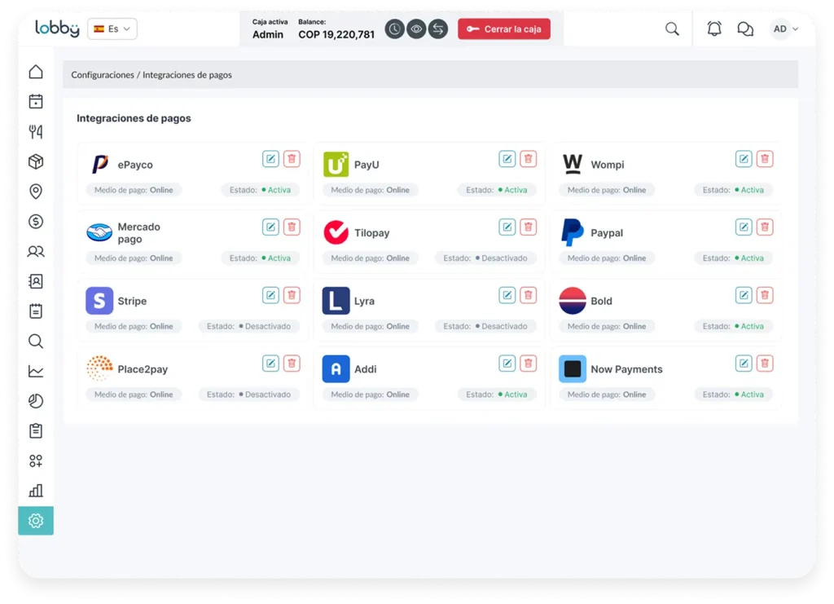The height and width of the screenshot is (604, 834).
Task: Delete the Bold integration
Action: [765, 295]
